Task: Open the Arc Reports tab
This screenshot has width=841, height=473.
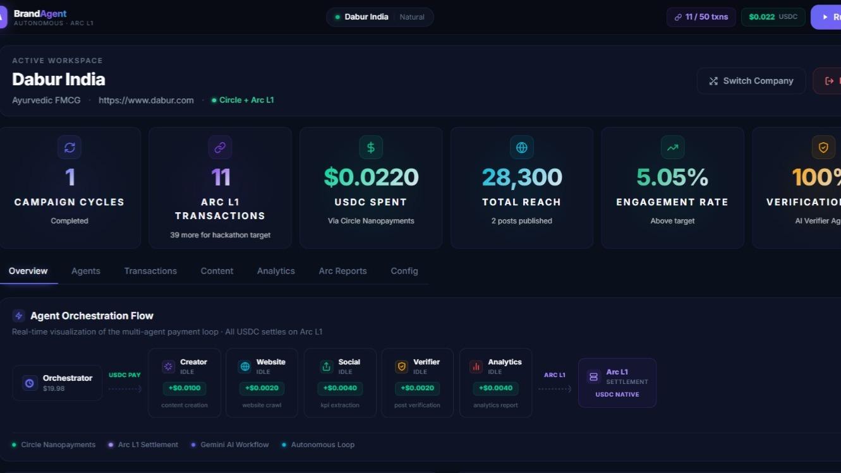Action: [342, 271]
